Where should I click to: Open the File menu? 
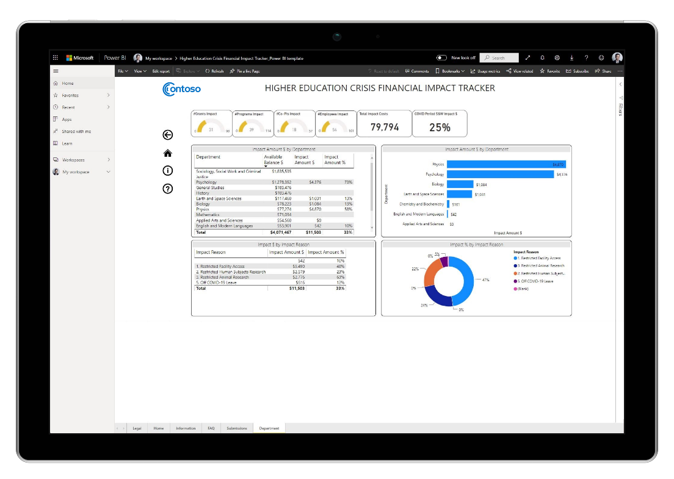click(x=123, y=71)
